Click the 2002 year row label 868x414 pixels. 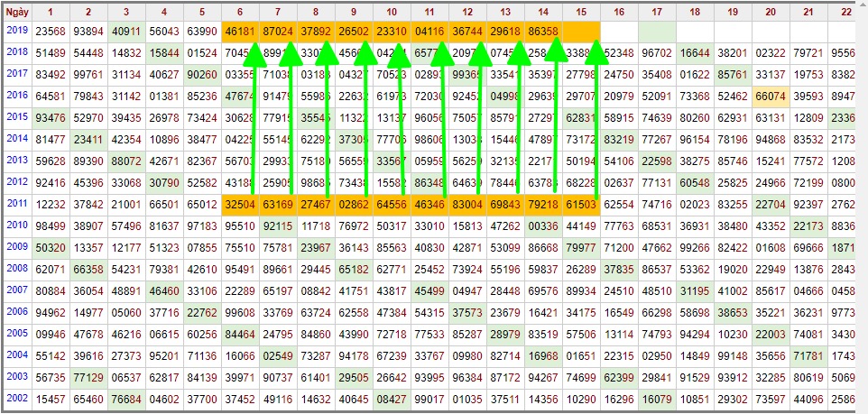tap(16, 398)
